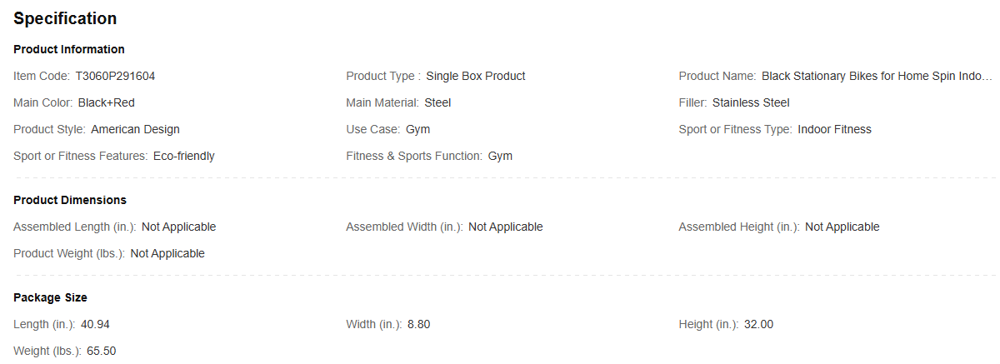
Task: Click the Product Information section title
Action: coord(69,49)
